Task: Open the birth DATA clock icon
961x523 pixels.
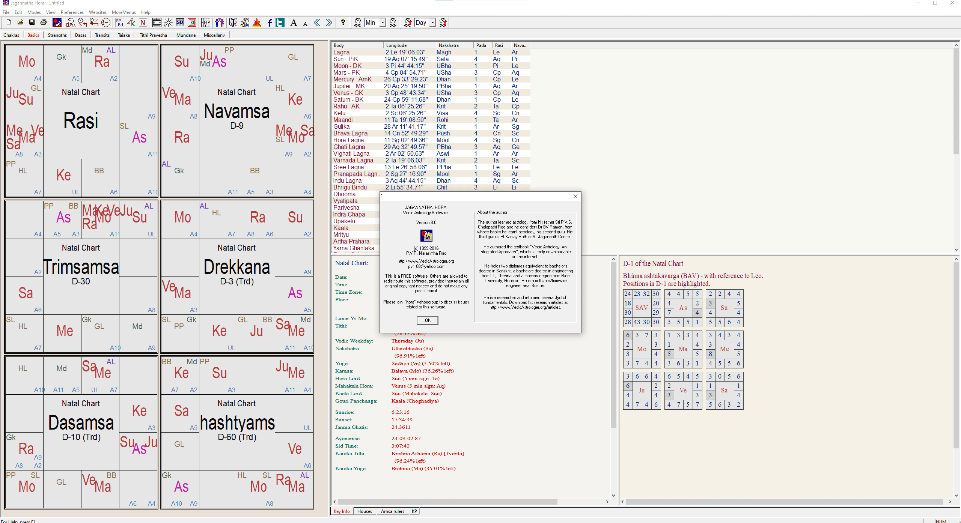Action: coord(71,23)
